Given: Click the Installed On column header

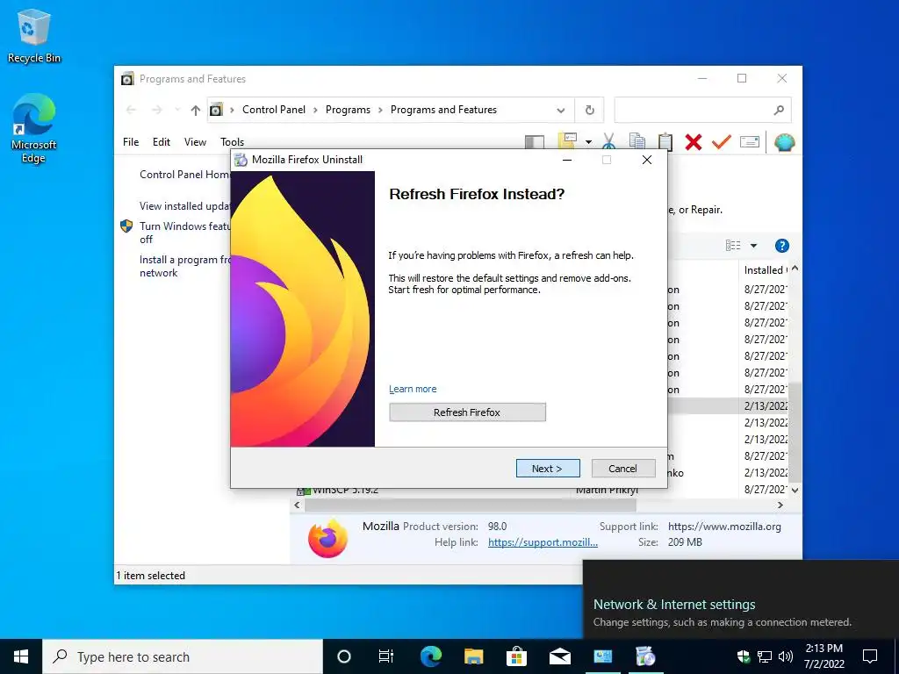Looking at the screenshot, I should [x=765, y=269].
